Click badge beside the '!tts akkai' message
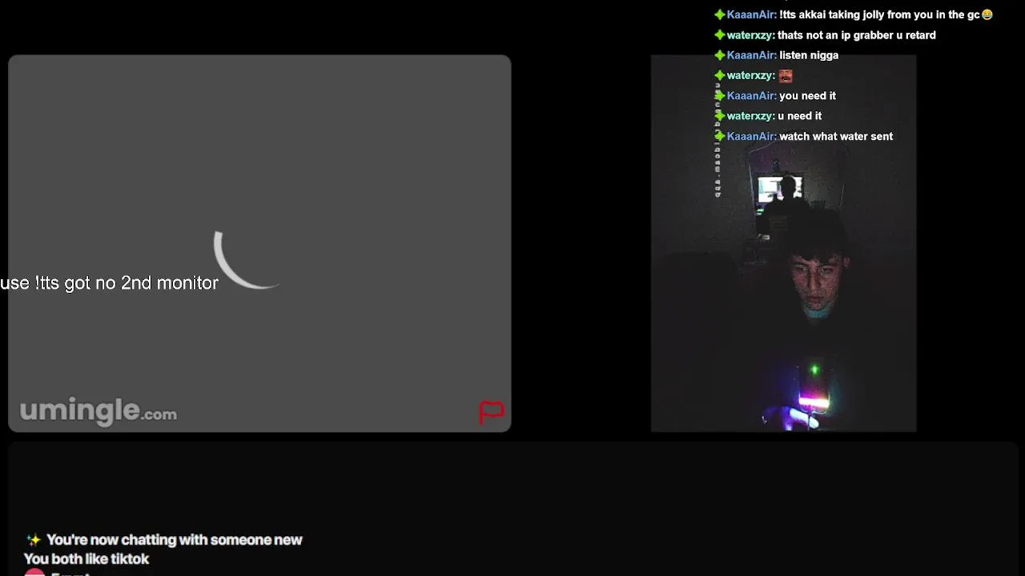Viewport: 1025px width, 576px height. tap(719, 14)
